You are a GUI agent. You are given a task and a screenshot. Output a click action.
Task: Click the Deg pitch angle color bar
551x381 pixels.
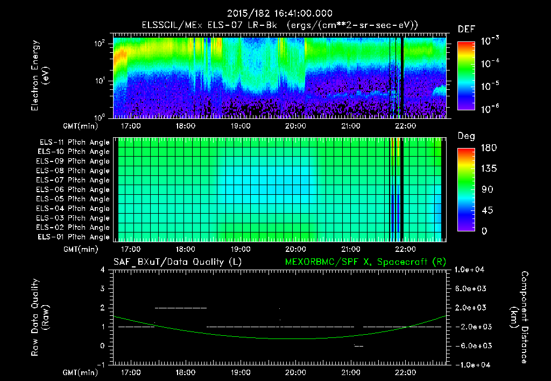pyautogui.click(x=466, y=189)
